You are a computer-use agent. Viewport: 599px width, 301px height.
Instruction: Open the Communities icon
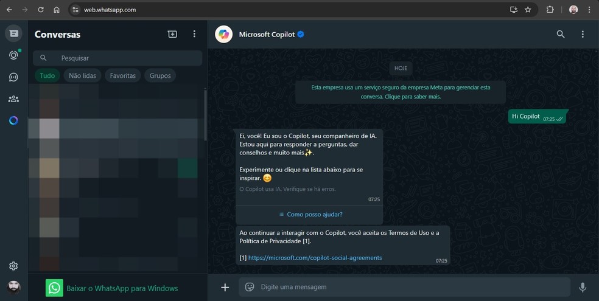tap(13, 99)
